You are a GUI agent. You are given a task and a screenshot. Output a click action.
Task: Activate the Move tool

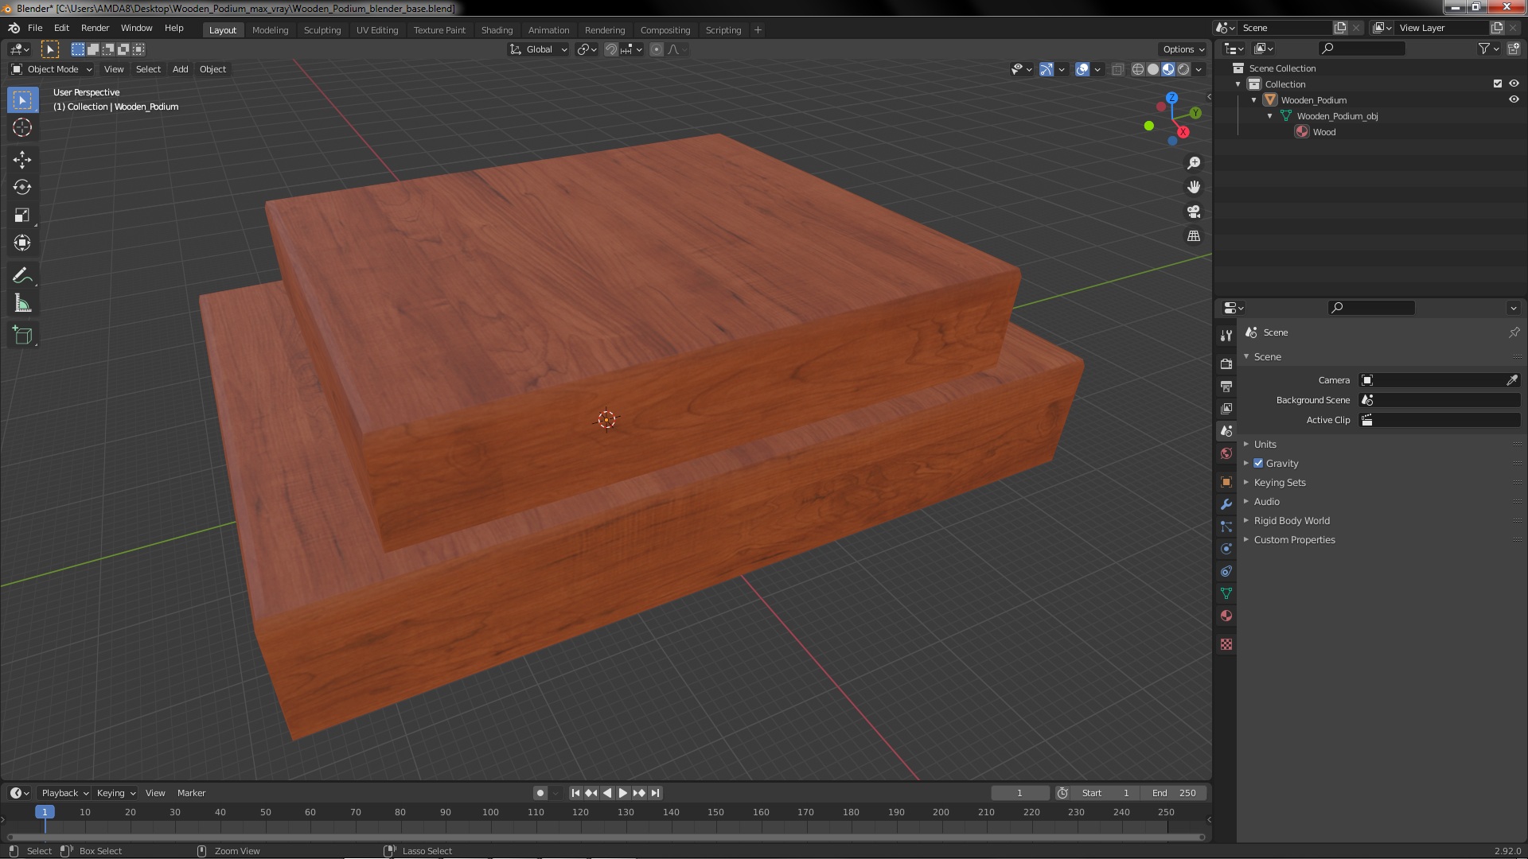22,160
